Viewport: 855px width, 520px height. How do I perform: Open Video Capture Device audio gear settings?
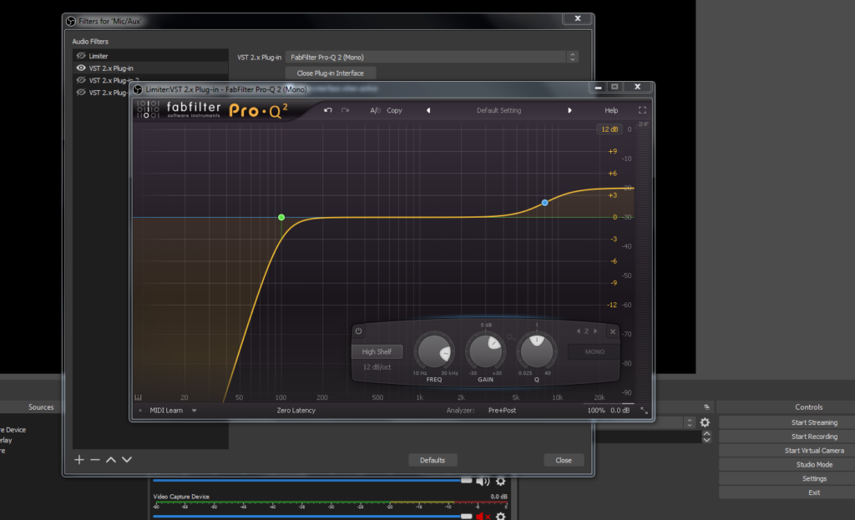(x=501, y=516)
